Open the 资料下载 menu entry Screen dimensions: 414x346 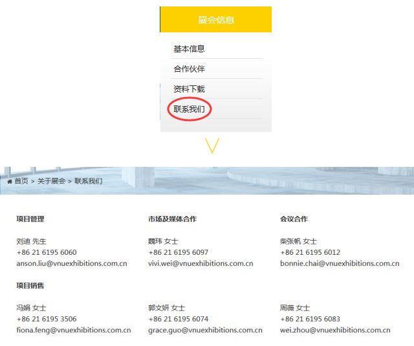(x=189, y=89)
